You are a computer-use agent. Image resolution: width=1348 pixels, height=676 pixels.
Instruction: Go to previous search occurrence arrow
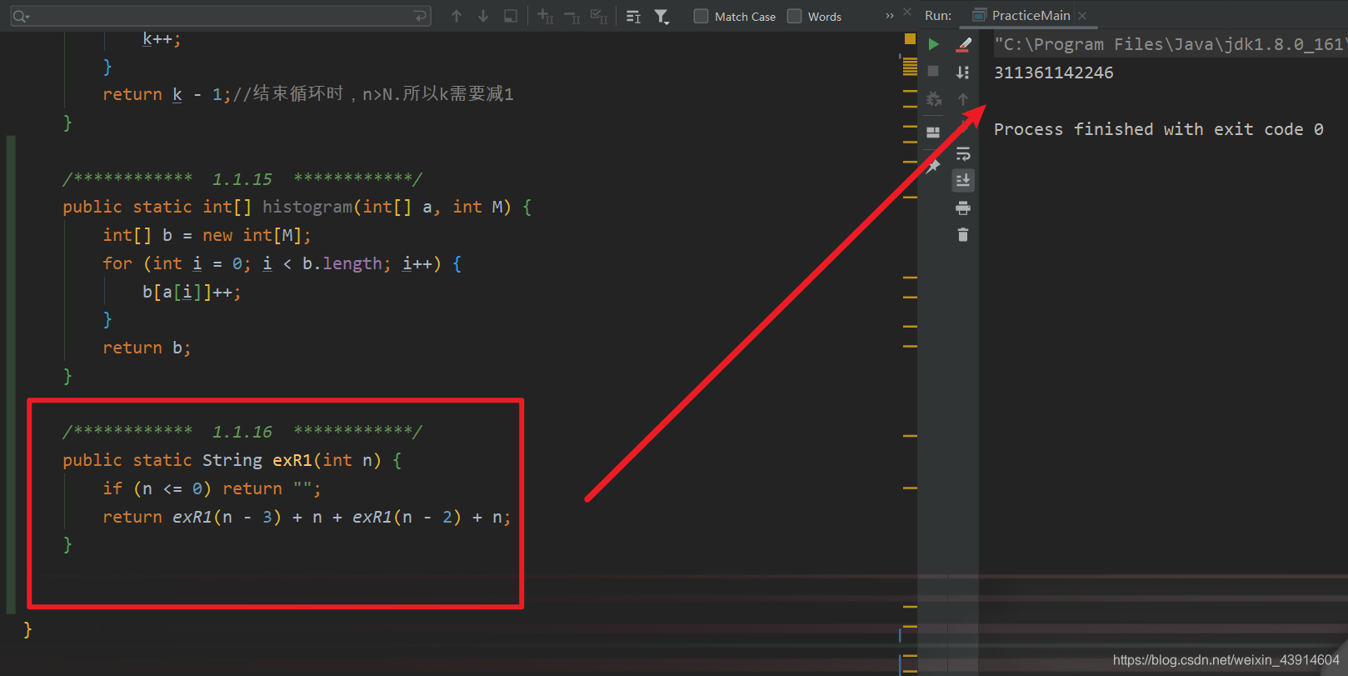coord(457,16)
